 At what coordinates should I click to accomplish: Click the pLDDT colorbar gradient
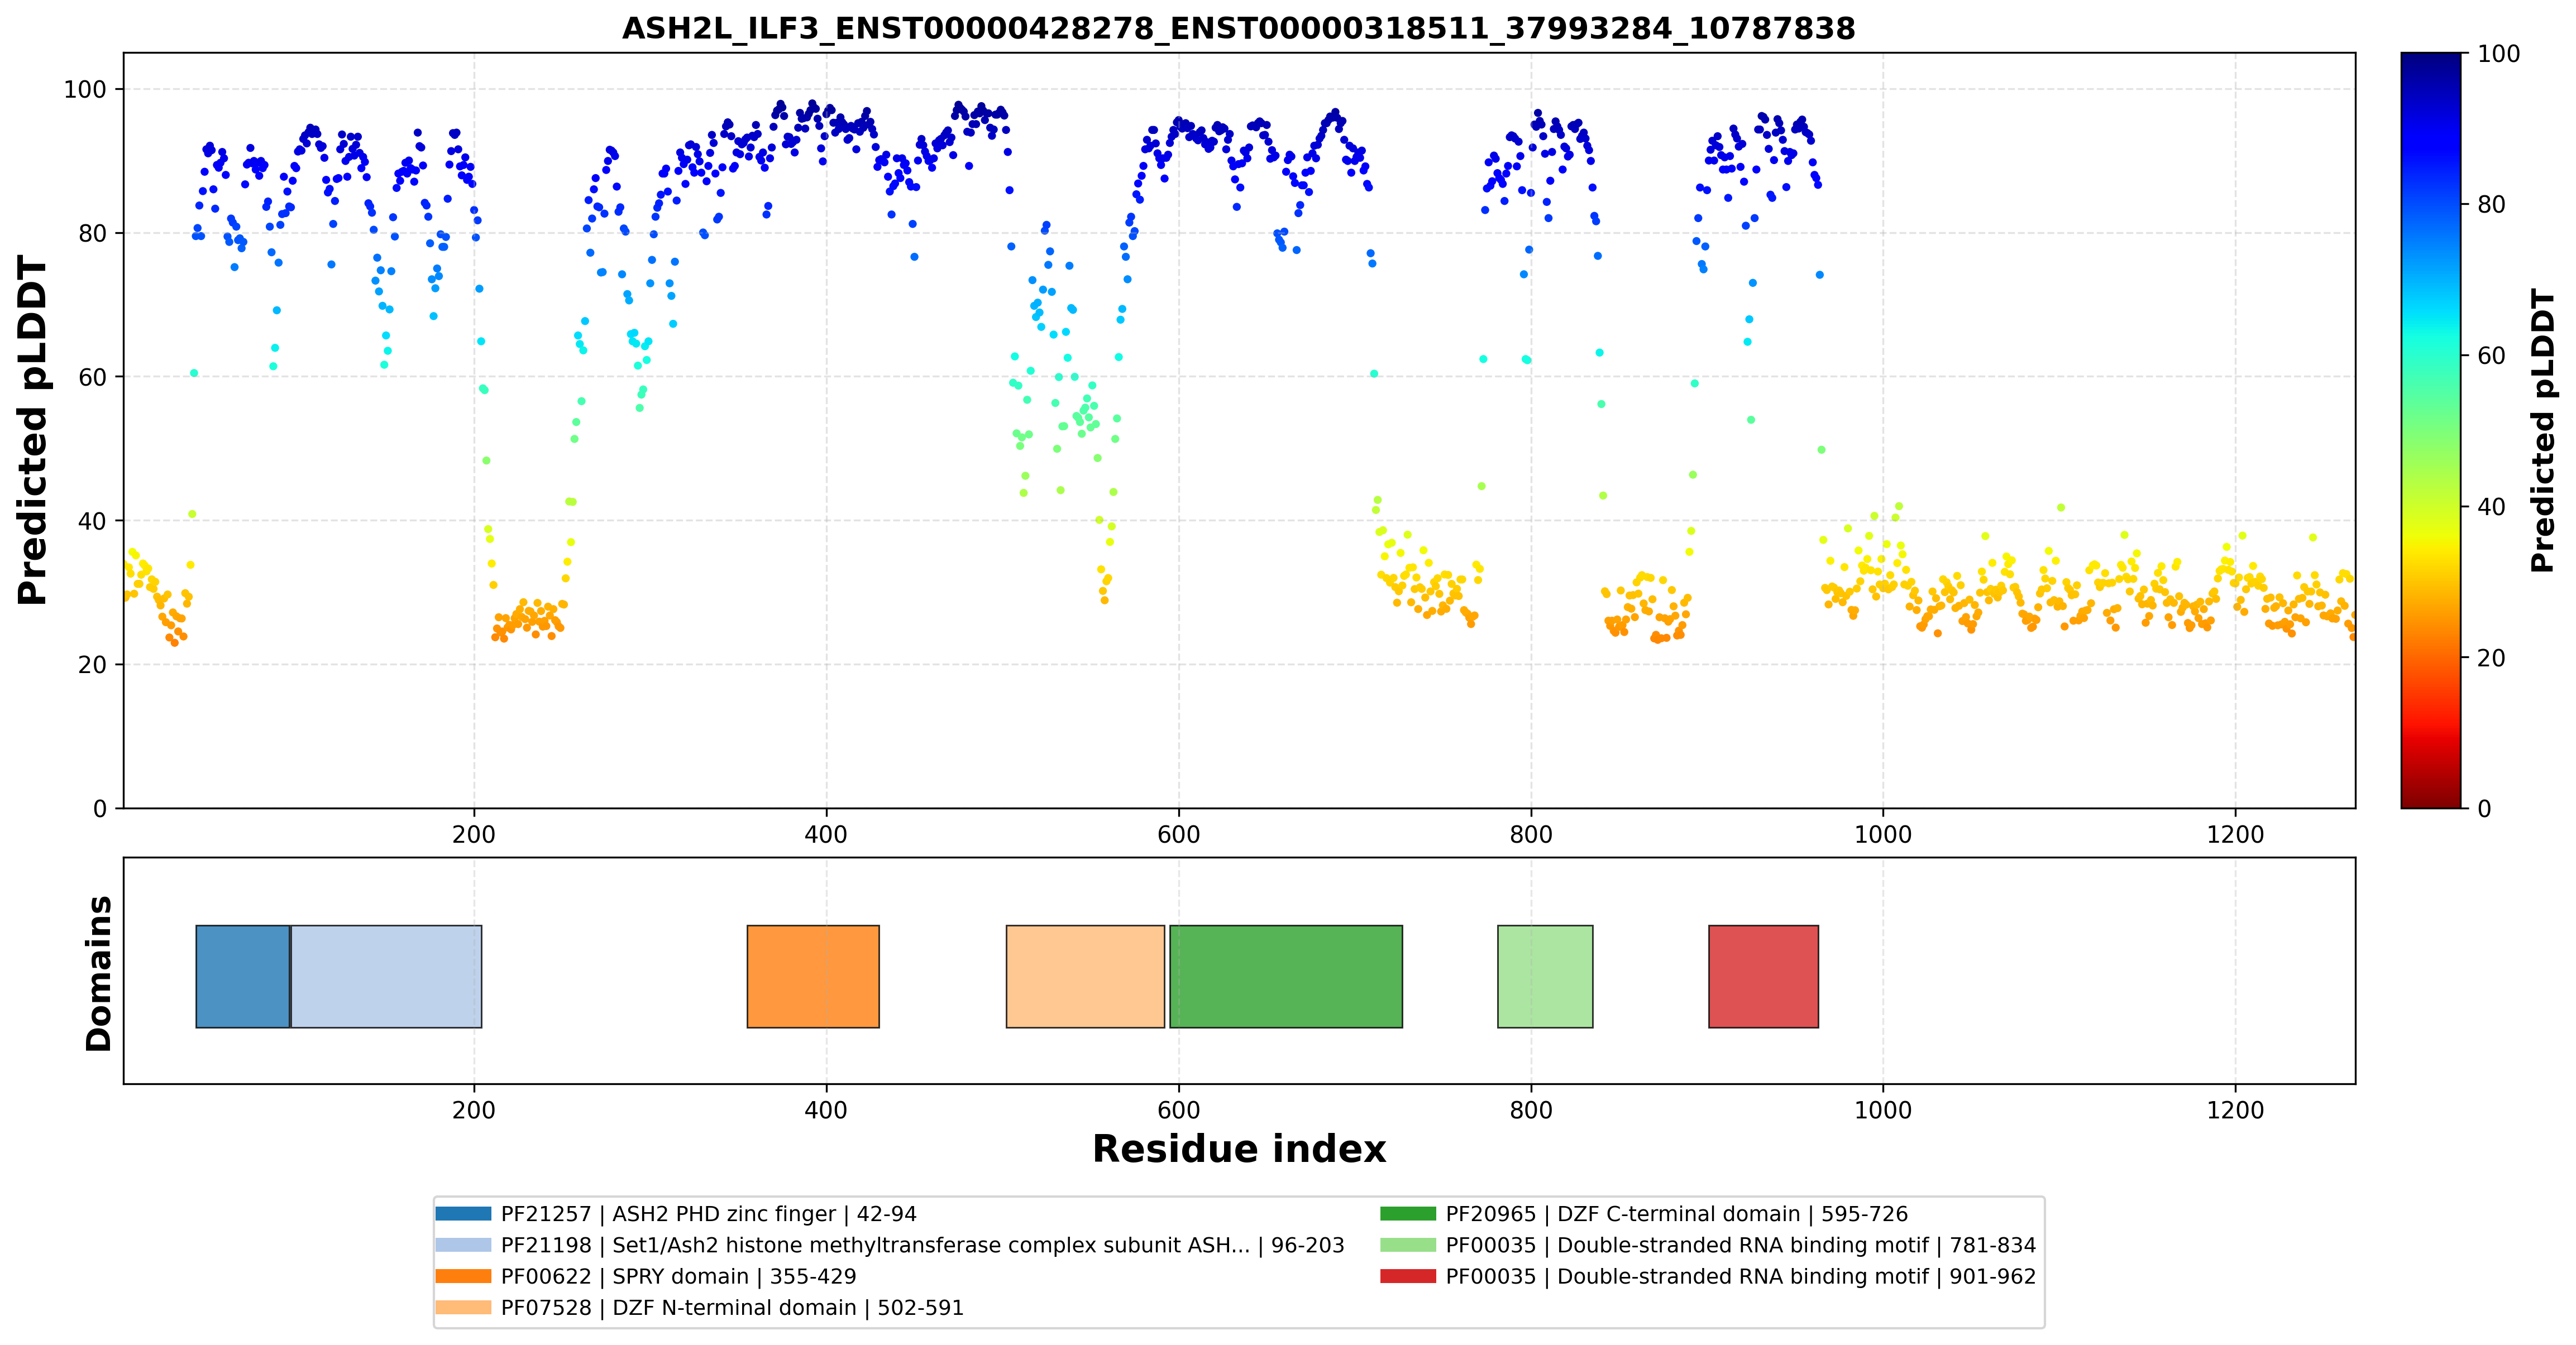[x=2431, y=430]
